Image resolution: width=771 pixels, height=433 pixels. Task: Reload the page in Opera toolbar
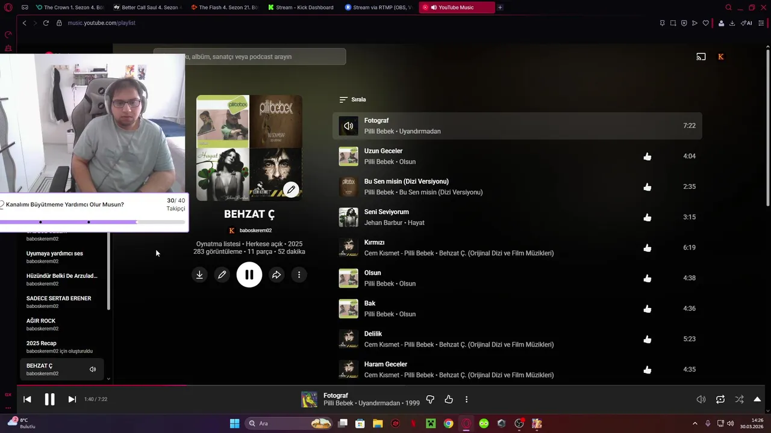click(x=46, y=23)
